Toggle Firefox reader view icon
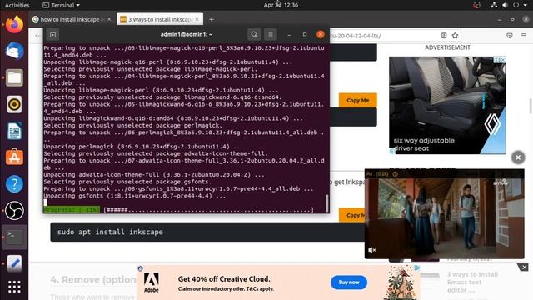The image size is (533, 300). tap(444, 35)
